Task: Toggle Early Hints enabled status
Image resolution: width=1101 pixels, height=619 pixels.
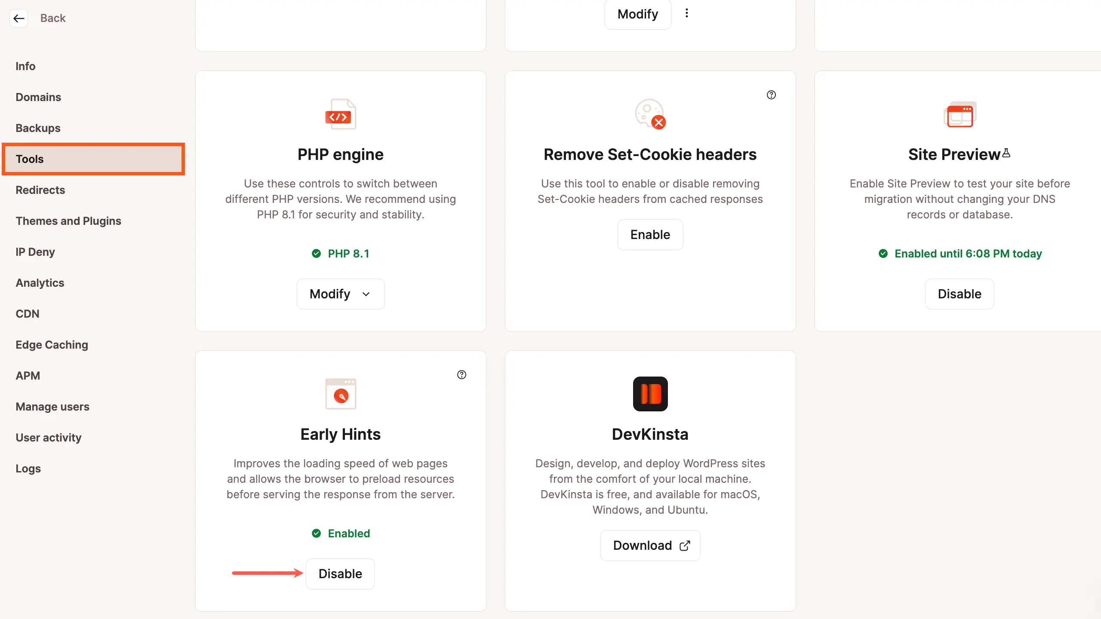Action: [339, 574]
